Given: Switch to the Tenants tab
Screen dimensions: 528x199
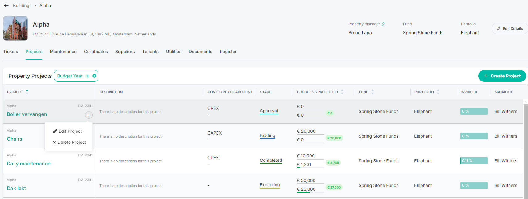Looking at the screenshot, I should (x=150, y=52).
